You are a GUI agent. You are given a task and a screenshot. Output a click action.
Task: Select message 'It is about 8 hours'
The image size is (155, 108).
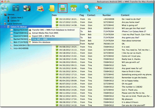130,102
